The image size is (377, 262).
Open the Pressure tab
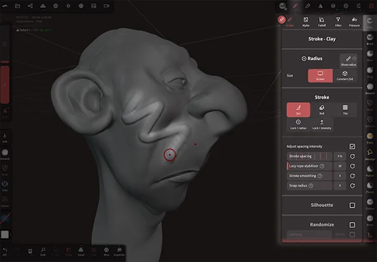click(354, 22)
